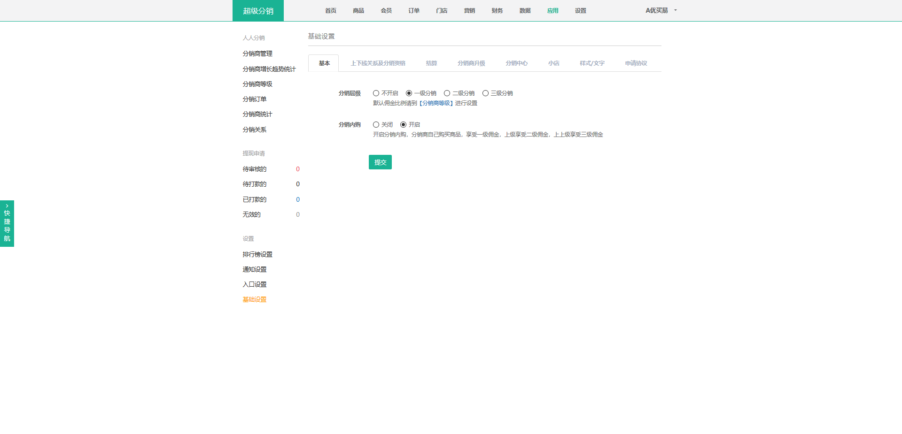Open the 申请协议 tab
This screenshot has width=902, height=434.
(x=636, y=63)
